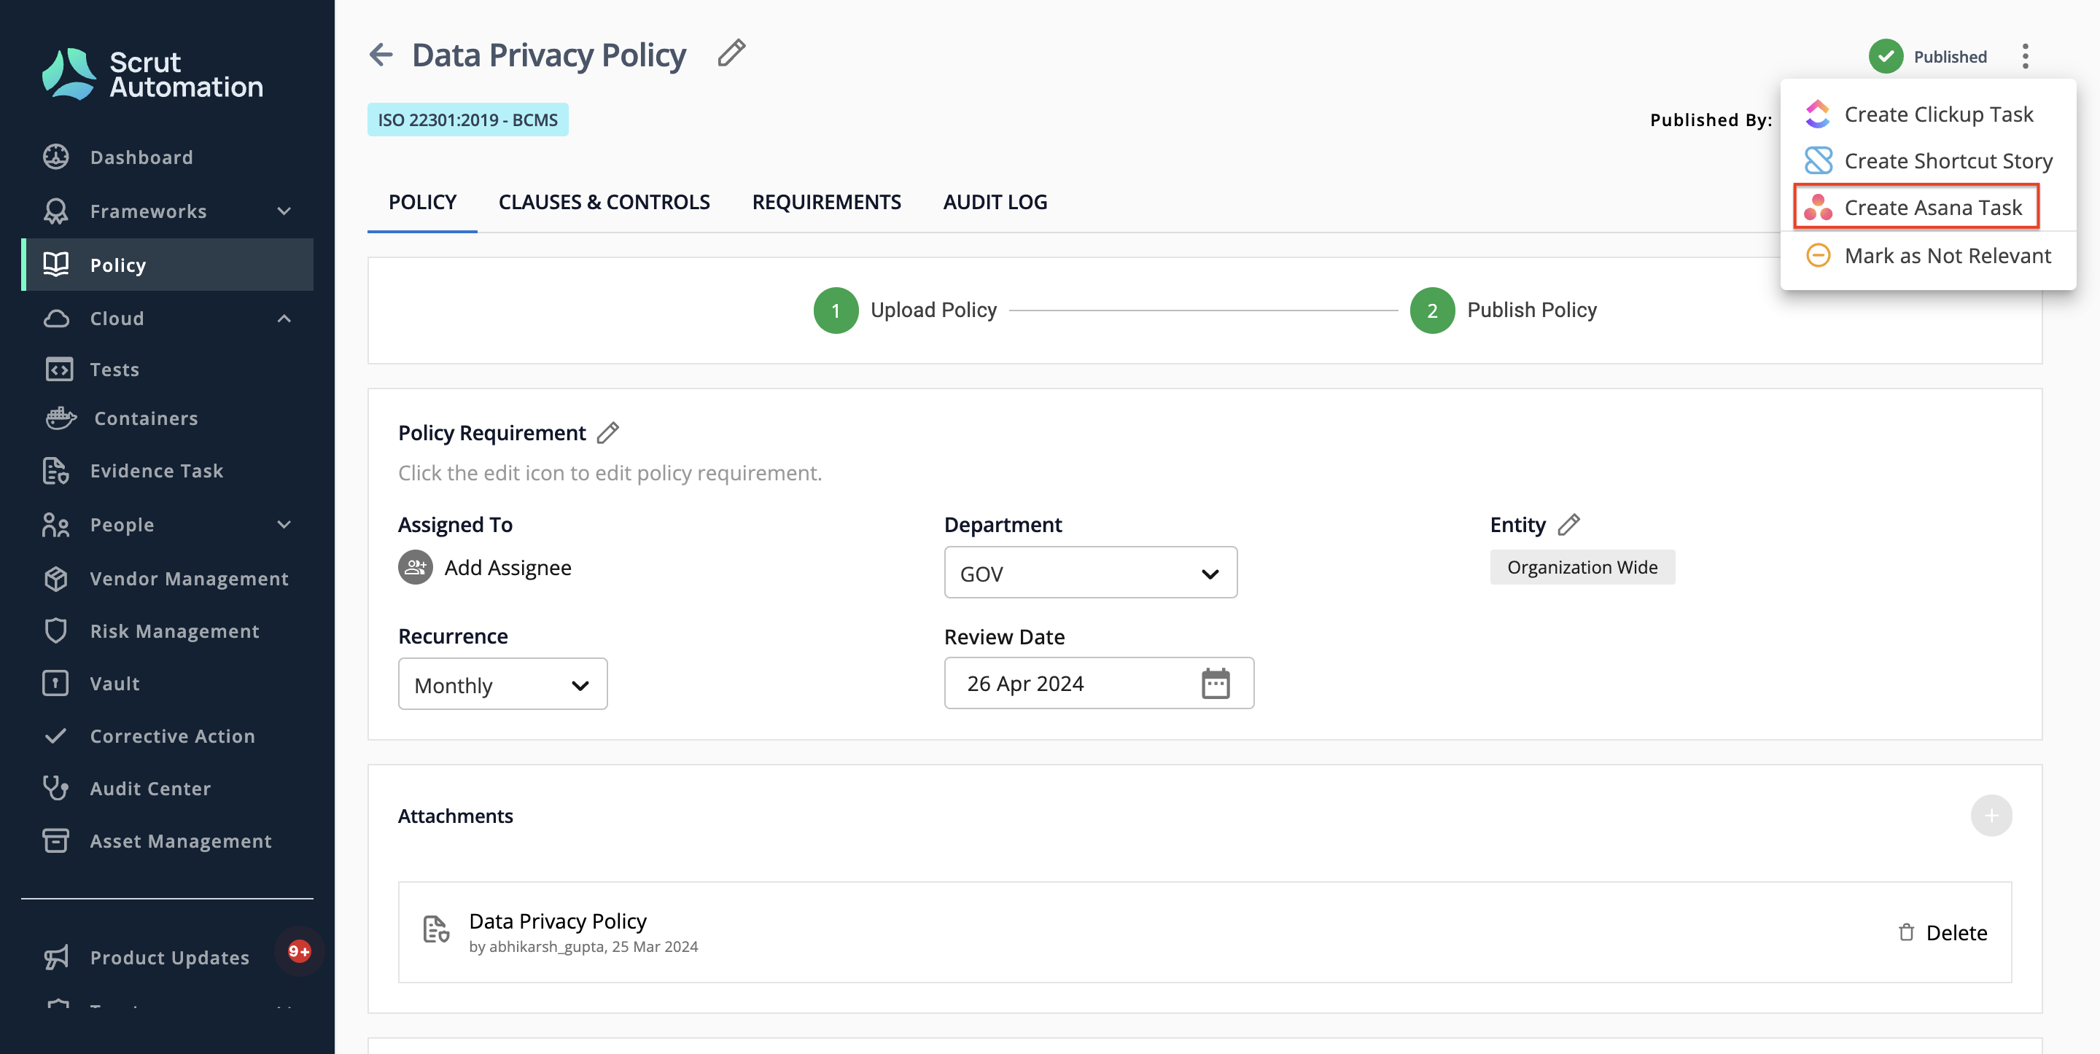Click the Vault icon in the sidebar
This screenshot has width=2100, height=1054.
tap(56, 682)
